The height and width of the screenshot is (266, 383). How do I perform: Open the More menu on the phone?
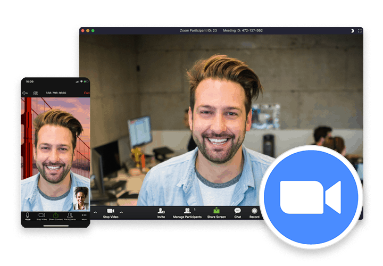coord(84,216)
